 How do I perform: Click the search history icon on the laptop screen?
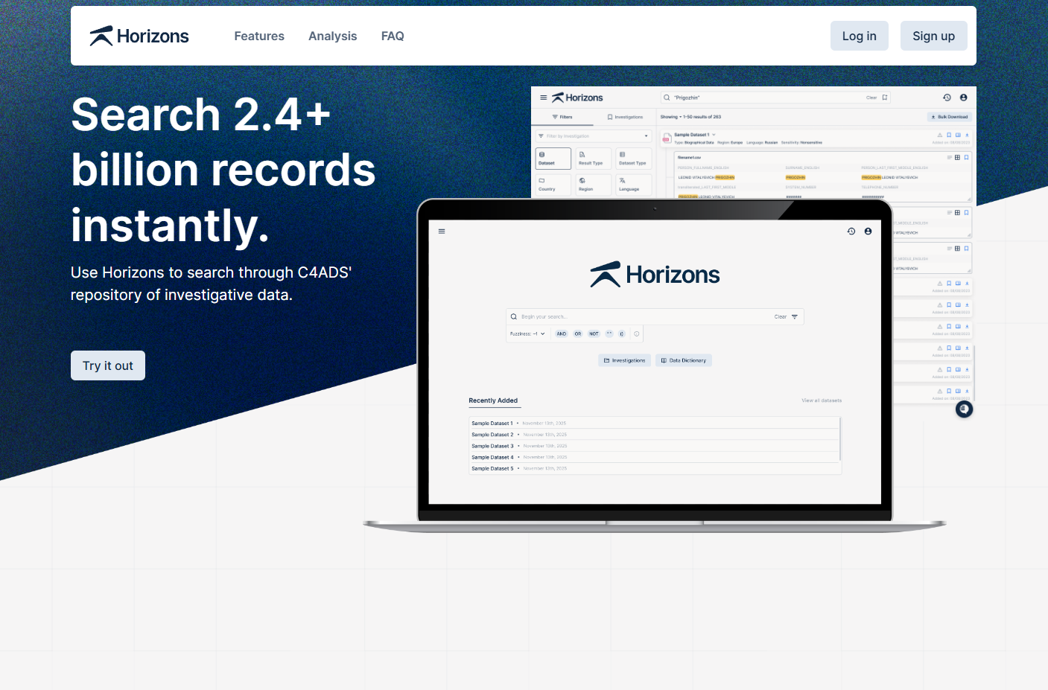851,231
